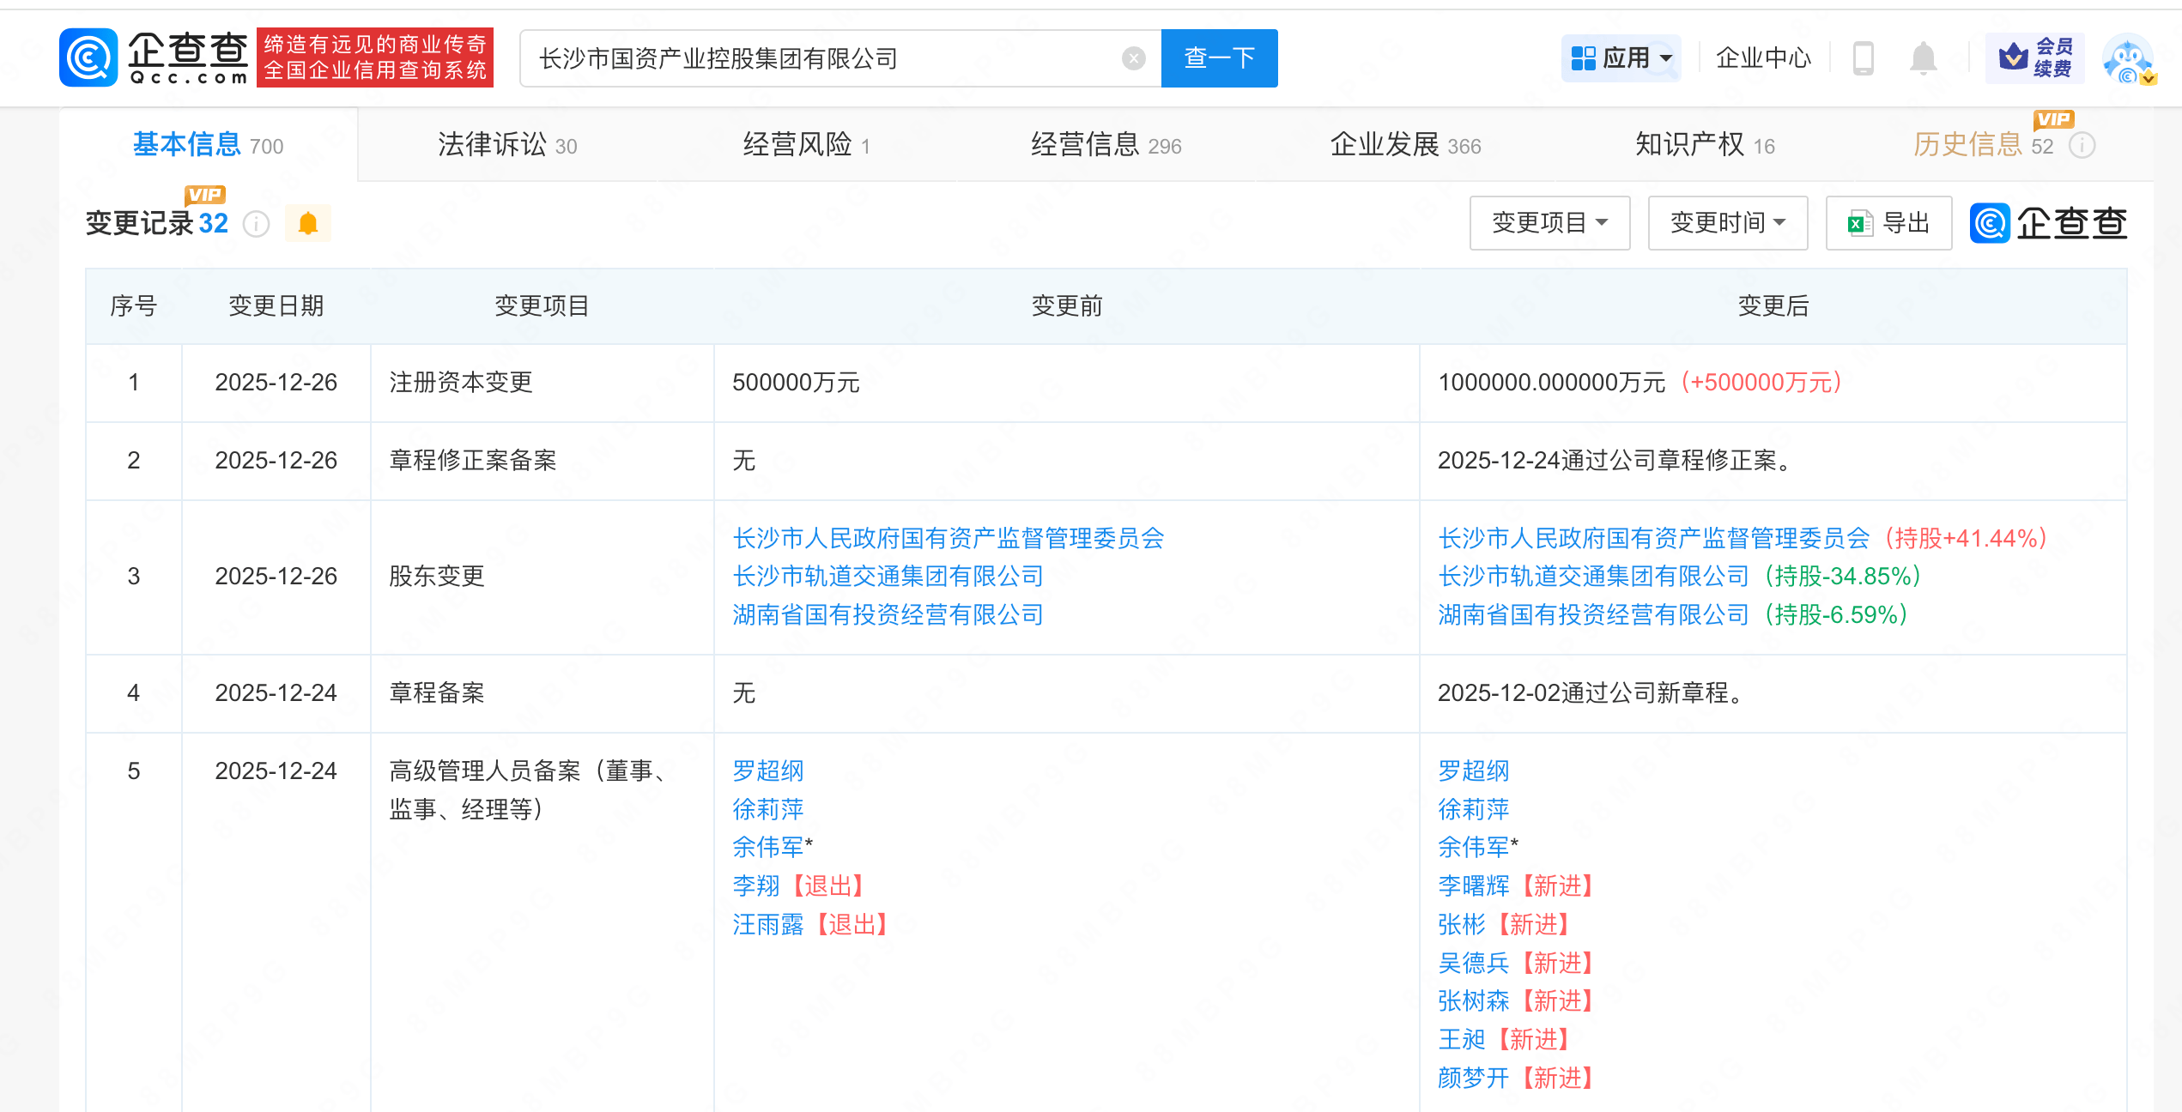Image resolution: width=2182 pixels, height=1112 pixels.
Task: Clear the search field with X icon
Action: coord(1133,58)
